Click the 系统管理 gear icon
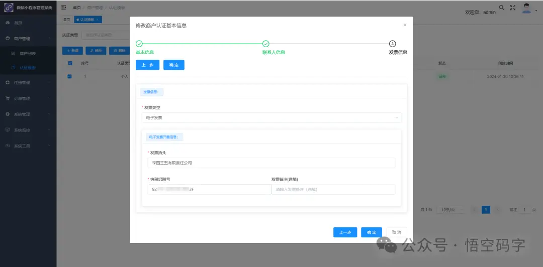Image resolution: width=543 pixels, height=267 pixels. [8, 114]
